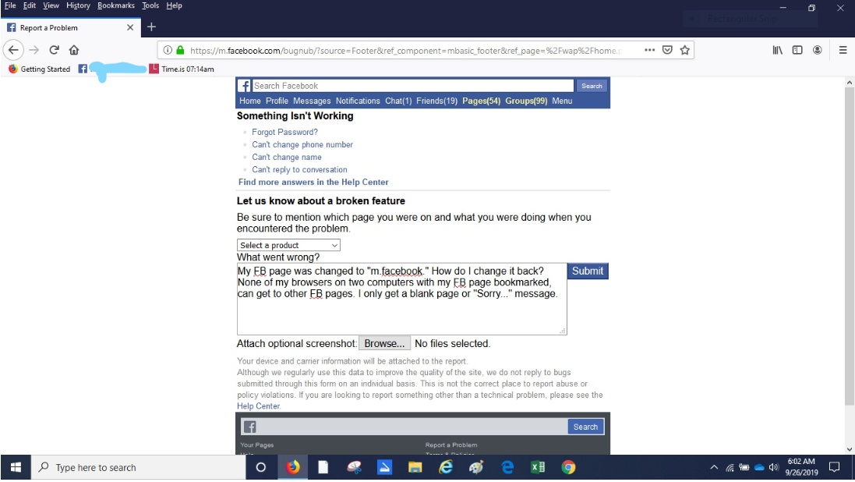Open Pages(54) in Facebook nav bar

click(481, 101)
